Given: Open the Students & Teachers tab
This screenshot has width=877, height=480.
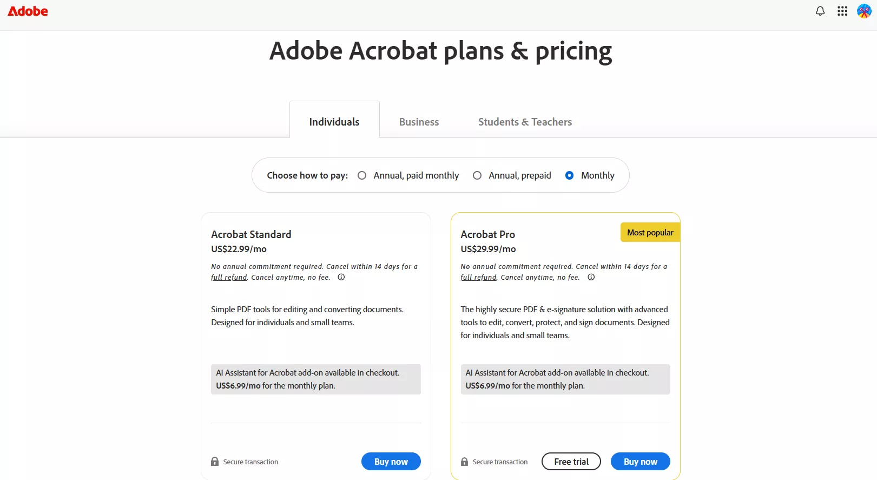Looking at the screenshot, I should [x=525, y=122].
